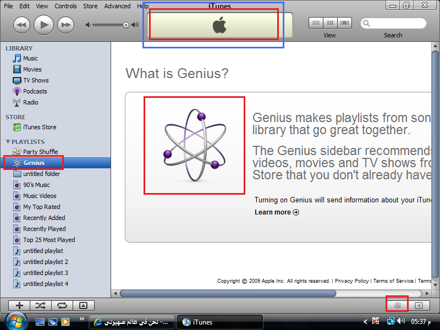The width and height of the screenshot is (440, 330).
Task: Toggle the artwork viewer button
Action: click(84, 305)
